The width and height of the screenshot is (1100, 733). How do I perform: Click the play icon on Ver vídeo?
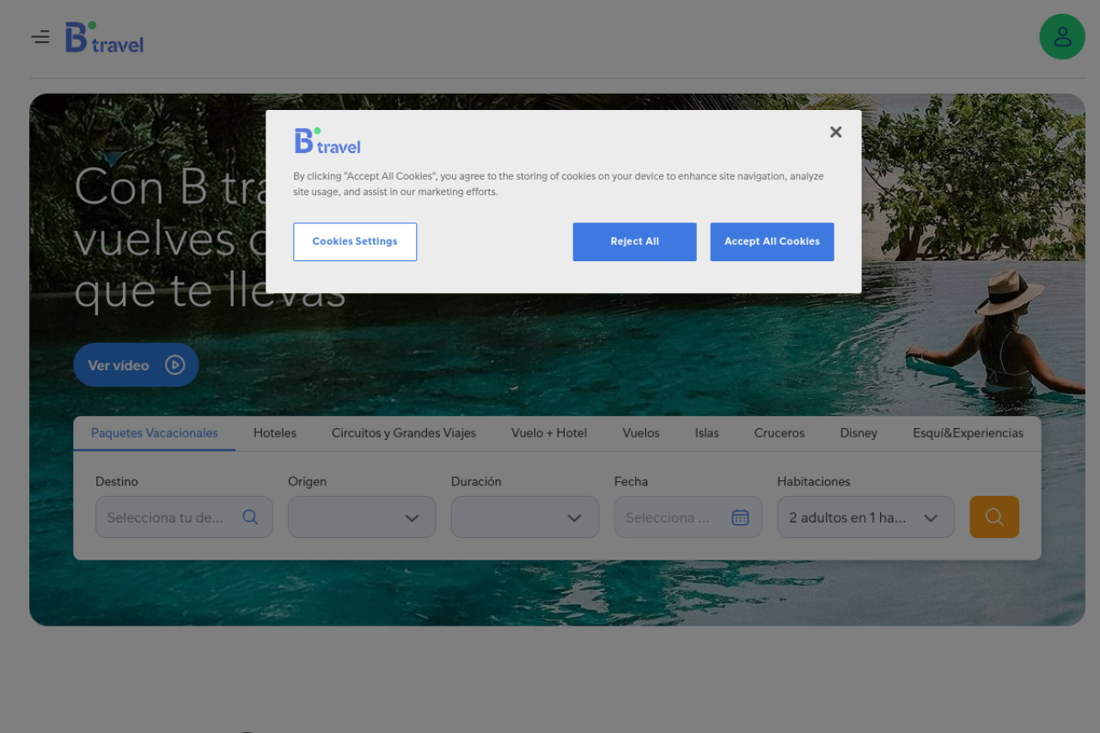(x=175, y=365)
